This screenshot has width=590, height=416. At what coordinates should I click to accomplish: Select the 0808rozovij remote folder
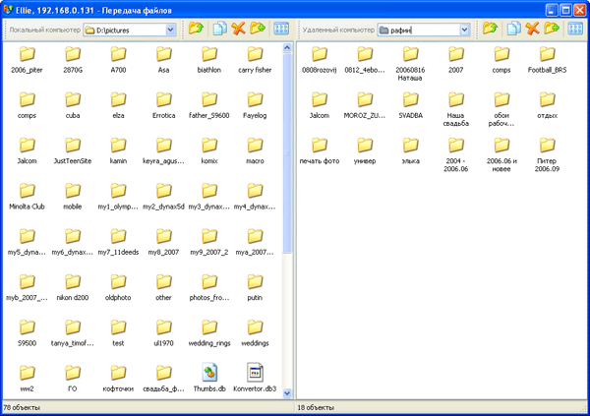[319, 59]
